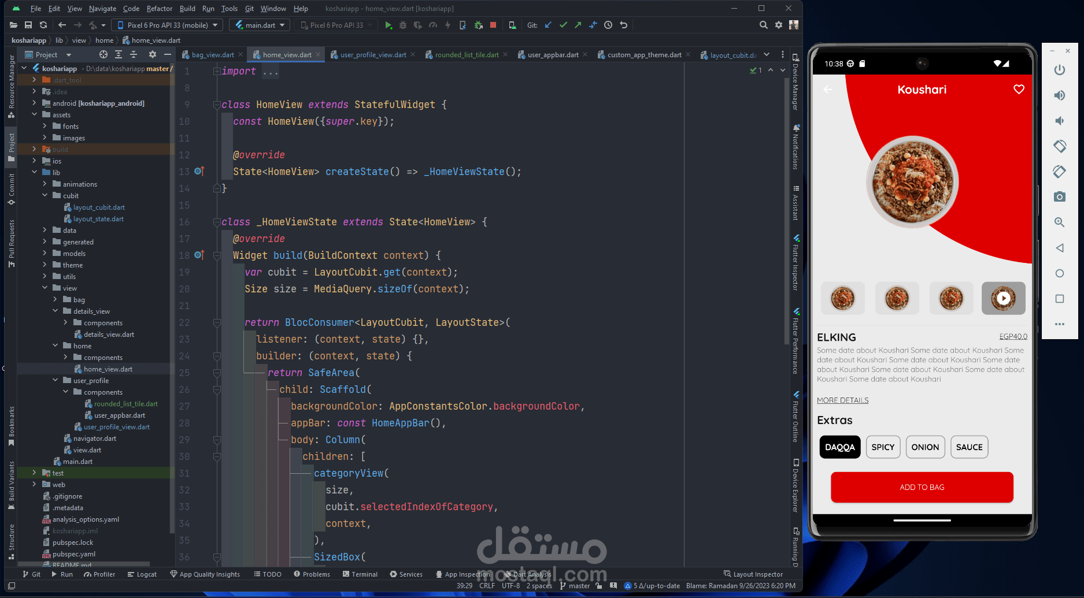Screen dimensions: 1084x598
Task: Click emulator volume up button
Action: pyautogui.click(x=1059, y=95)
